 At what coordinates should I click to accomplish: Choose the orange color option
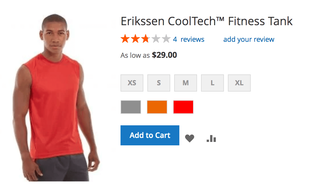157,107
